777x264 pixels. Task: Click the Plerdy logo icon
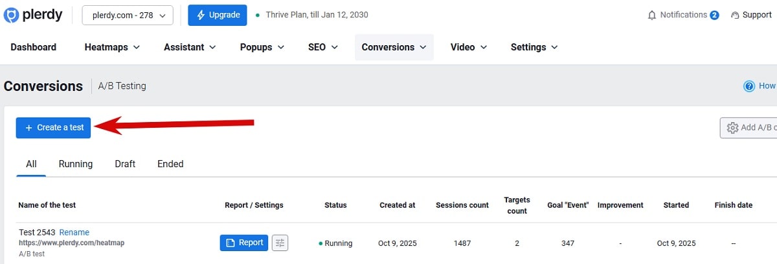coord(11,15)
